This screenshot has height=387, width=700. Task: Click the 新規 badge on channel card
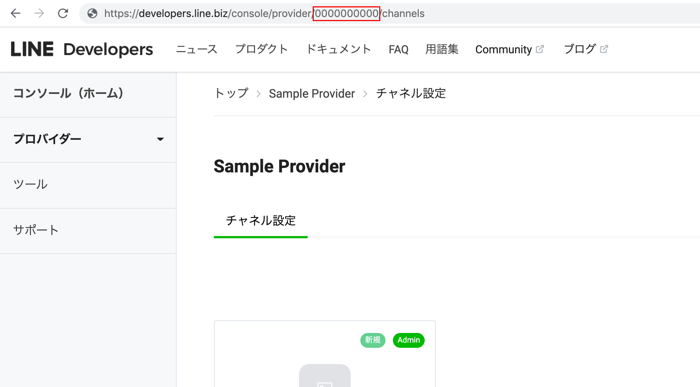(373, 340)
